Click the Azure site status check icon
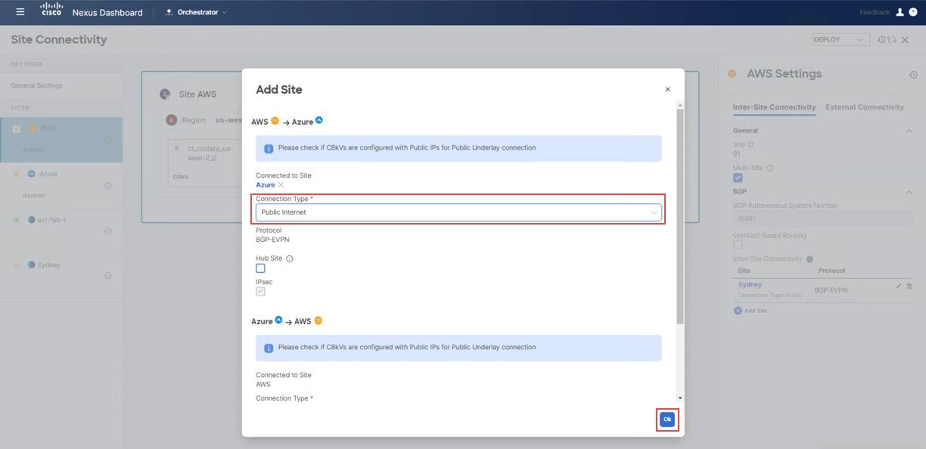The image size is (926, 449). [x=108, y=186]
